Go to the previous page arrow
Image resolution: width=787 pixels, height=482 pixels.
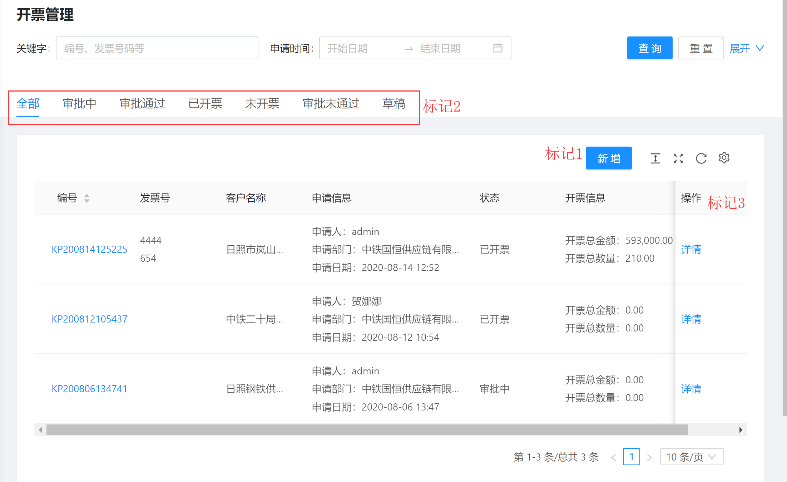pyautogui.click(x=613, y=457)
